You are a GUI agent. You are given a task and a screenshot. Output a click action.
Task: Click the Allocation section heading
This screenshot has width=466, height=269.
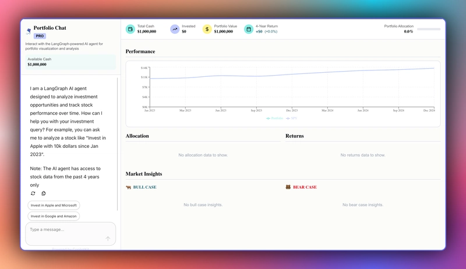coord(137,136)
